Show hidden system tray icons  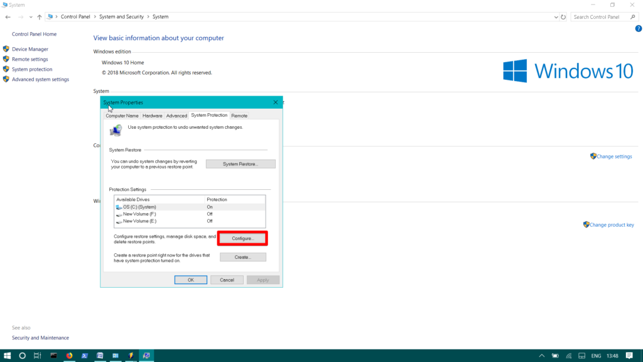tap(542, 356)
